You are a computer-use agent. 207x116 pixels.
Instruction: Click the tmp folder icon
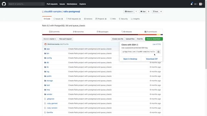pyautogui.click(x=45, y=90)
